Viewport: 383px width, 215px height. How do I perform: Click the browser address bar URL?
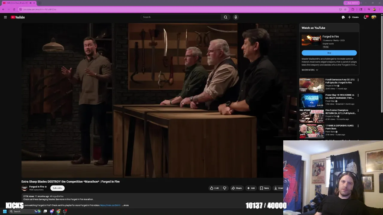click(40, 9)
